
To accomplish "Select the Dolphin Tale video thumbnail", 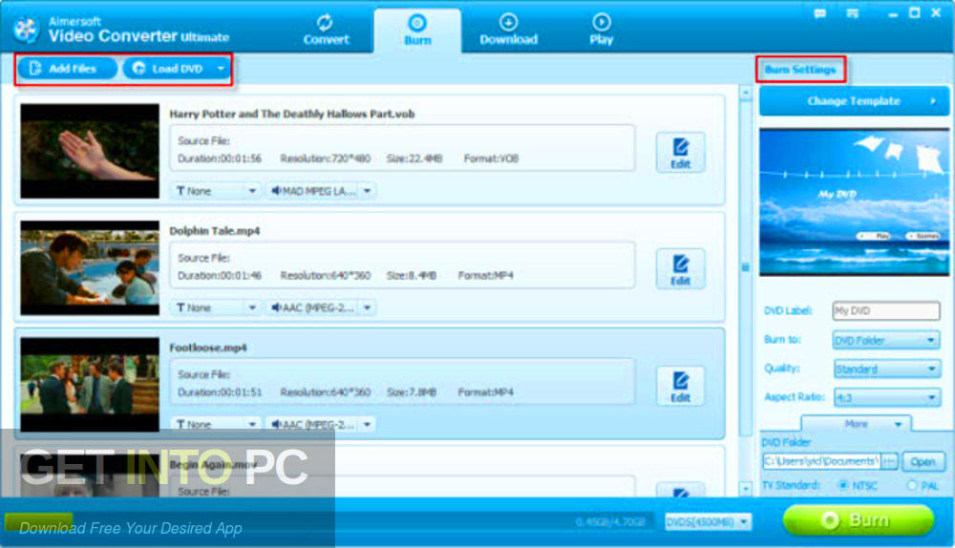I will coord(90,268).
